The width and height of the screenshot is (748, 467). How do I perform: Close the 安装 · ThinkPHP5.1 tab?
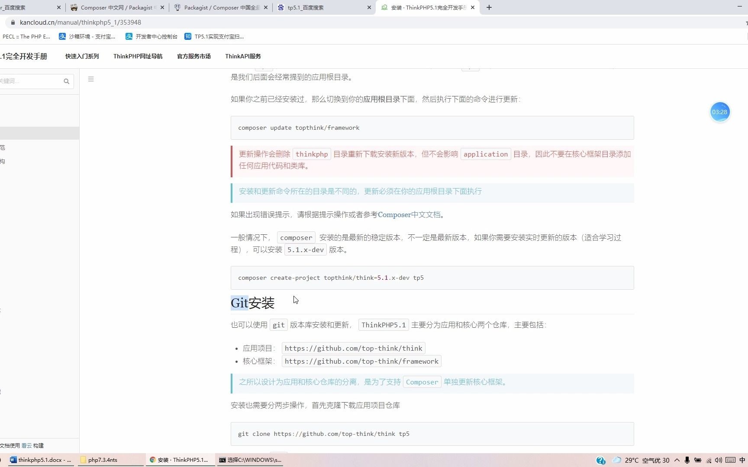473,7
